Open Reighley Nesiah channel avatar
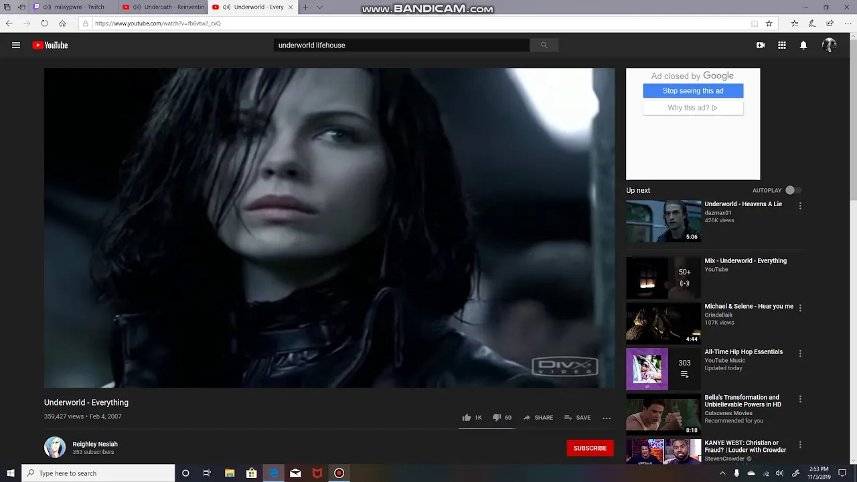Screen dimensions: 857x482 pos(55,447)
